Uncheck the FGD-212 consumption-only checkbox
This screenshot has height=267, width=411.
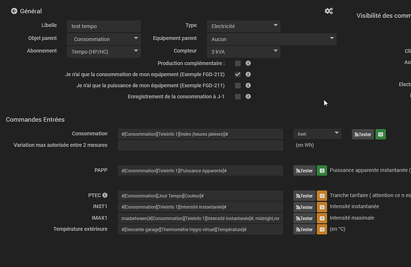pos(238,74)
